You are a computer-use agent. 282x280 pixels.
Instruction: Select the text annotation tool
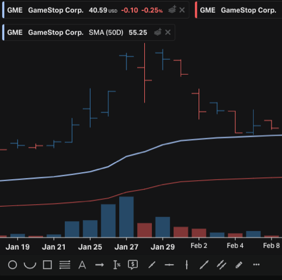pyautogui.click(x=82, y=265)
